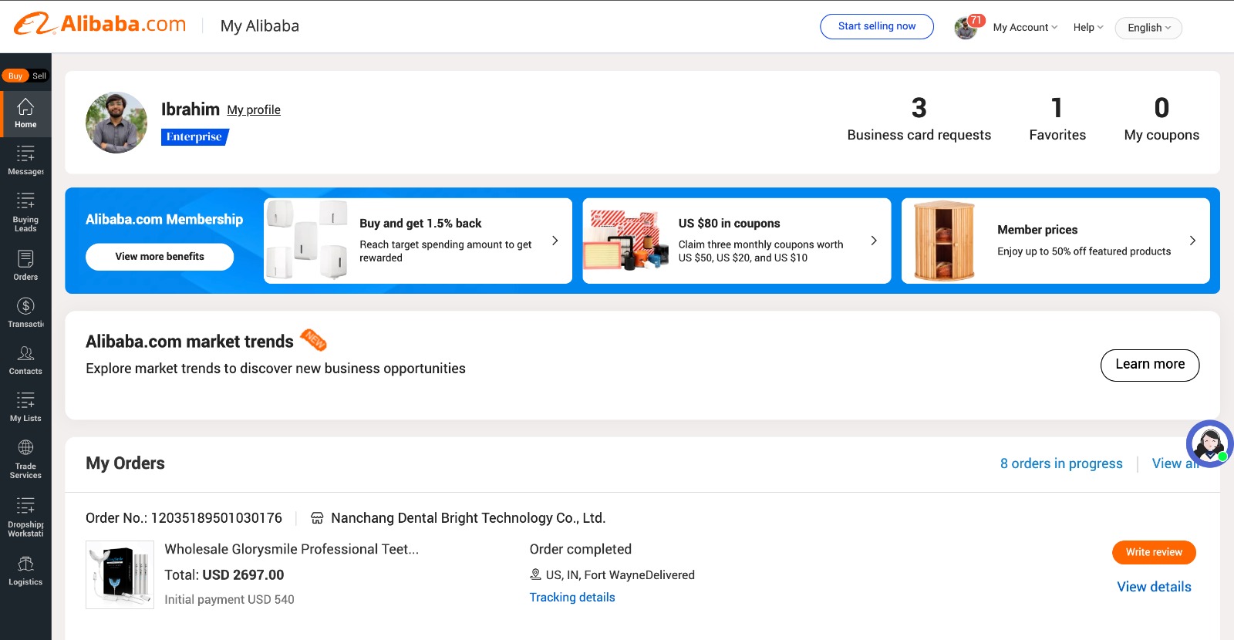Open the US $80 in coupons card arrow
The height and width of the screenshot is (640, 1234).
click(874, 241)
